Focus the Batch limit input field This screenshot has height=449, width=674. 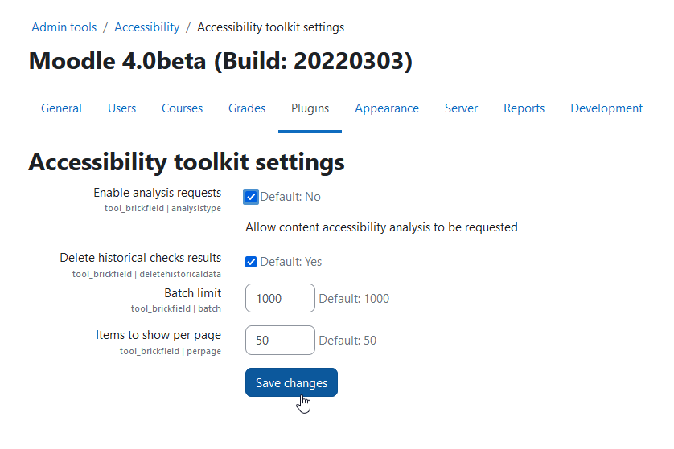tap(280, 298)
